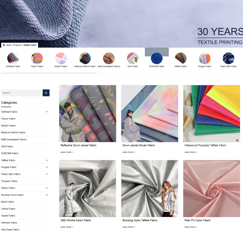Screen dimensions: 243x233
Task: Expand the Softshell Fabric sidebar category
Action: click(47, 112)
